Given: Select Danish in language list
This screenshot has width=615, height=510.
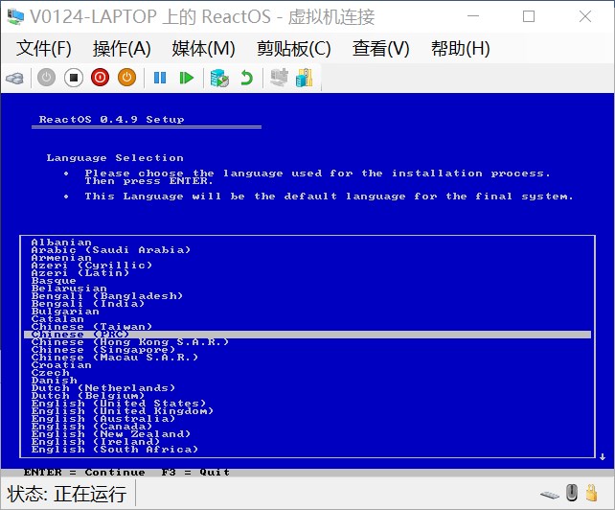Looking at the screenshot, I should [55, 381].
